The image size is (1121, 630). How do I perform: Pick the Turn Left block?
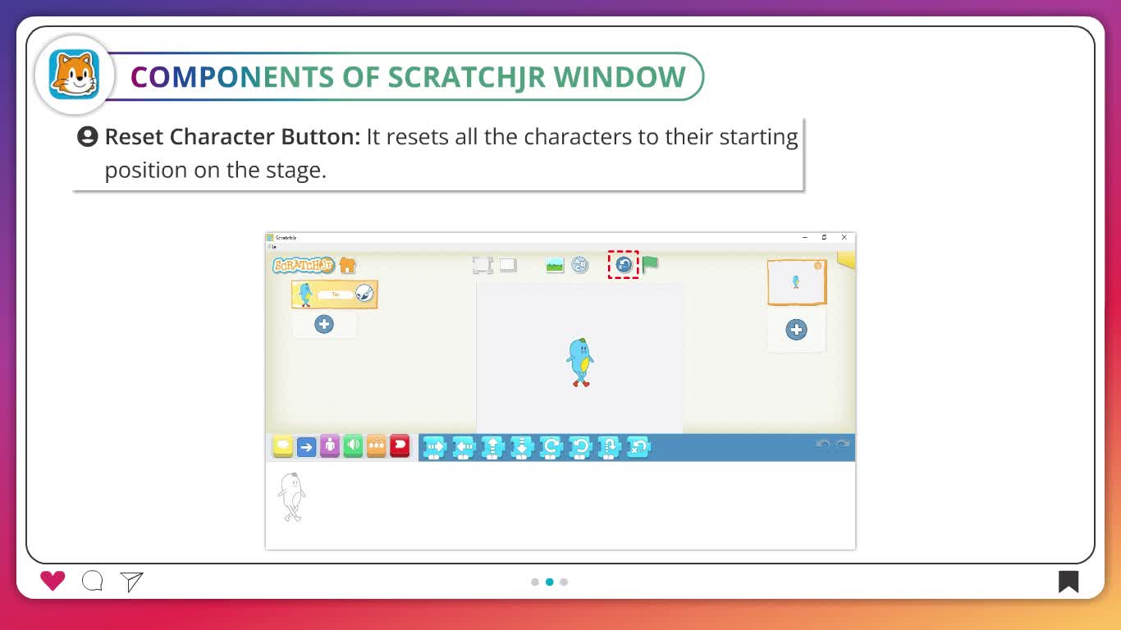point(580,447)
